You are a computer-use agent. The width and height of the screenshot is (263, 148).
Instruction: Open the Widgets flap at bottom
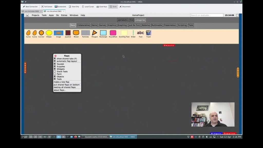click(x=216, y=133)
